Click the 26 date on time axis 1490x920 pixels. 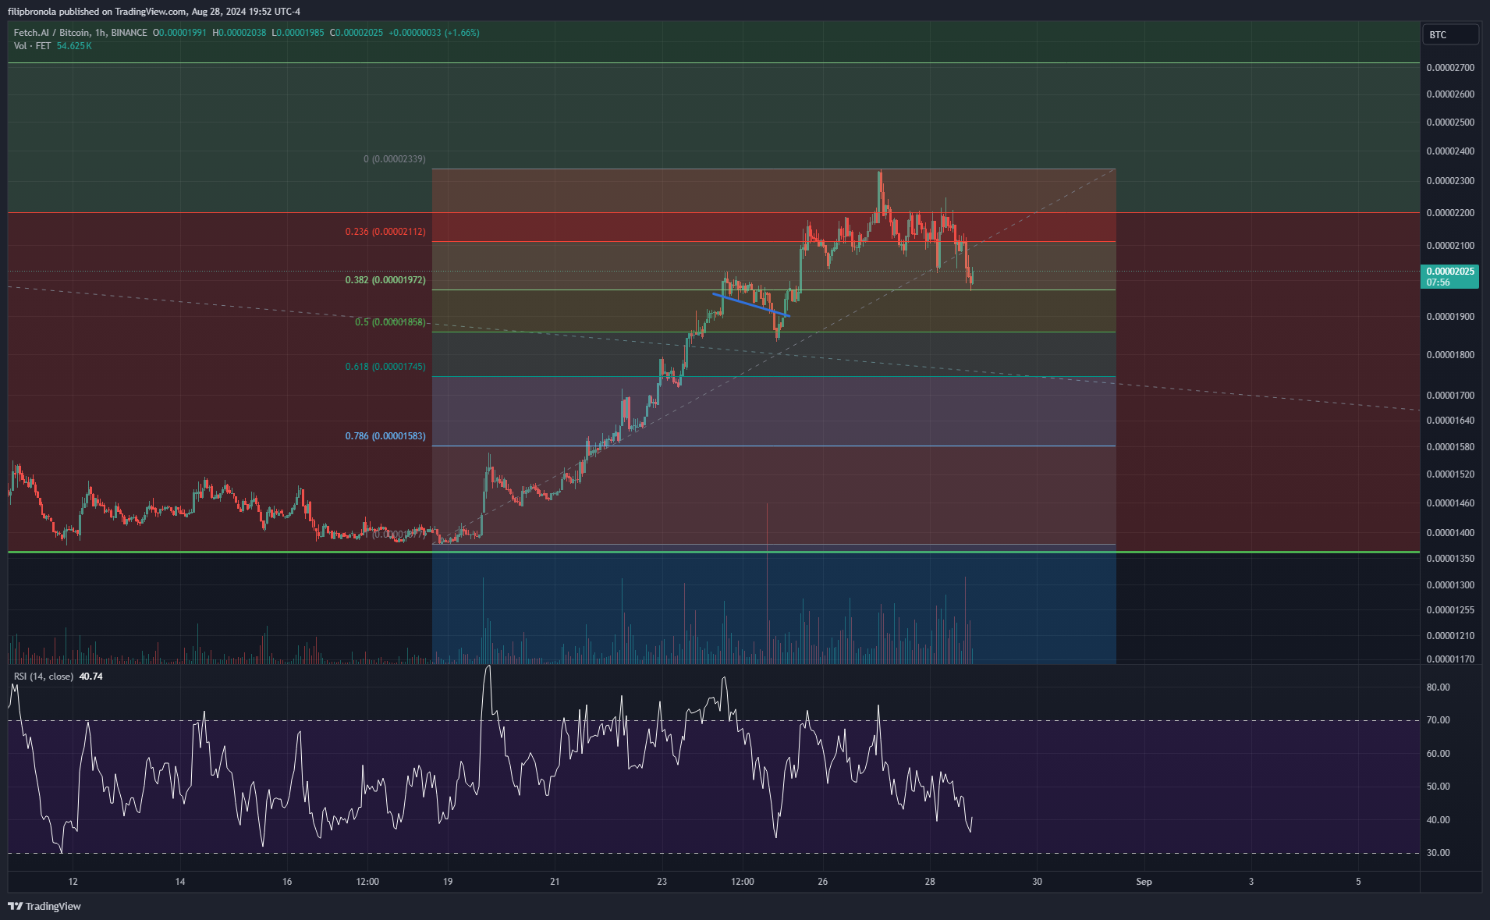(822, 882)
